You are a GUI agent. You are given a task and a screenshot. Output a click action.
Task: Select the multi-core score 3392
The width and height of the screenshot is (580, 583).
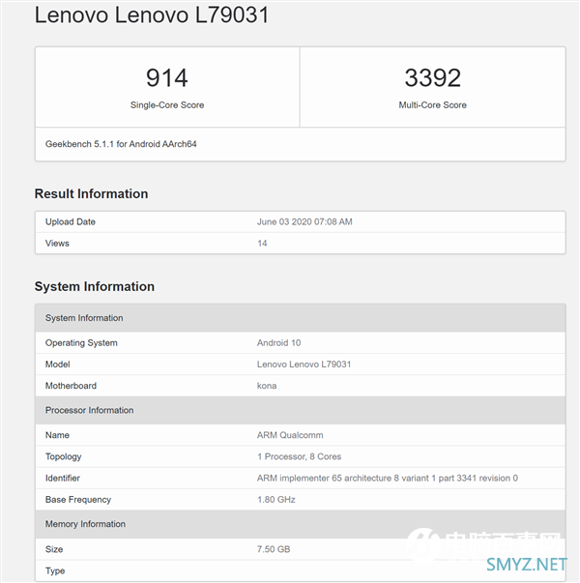[x=432, y=78]
